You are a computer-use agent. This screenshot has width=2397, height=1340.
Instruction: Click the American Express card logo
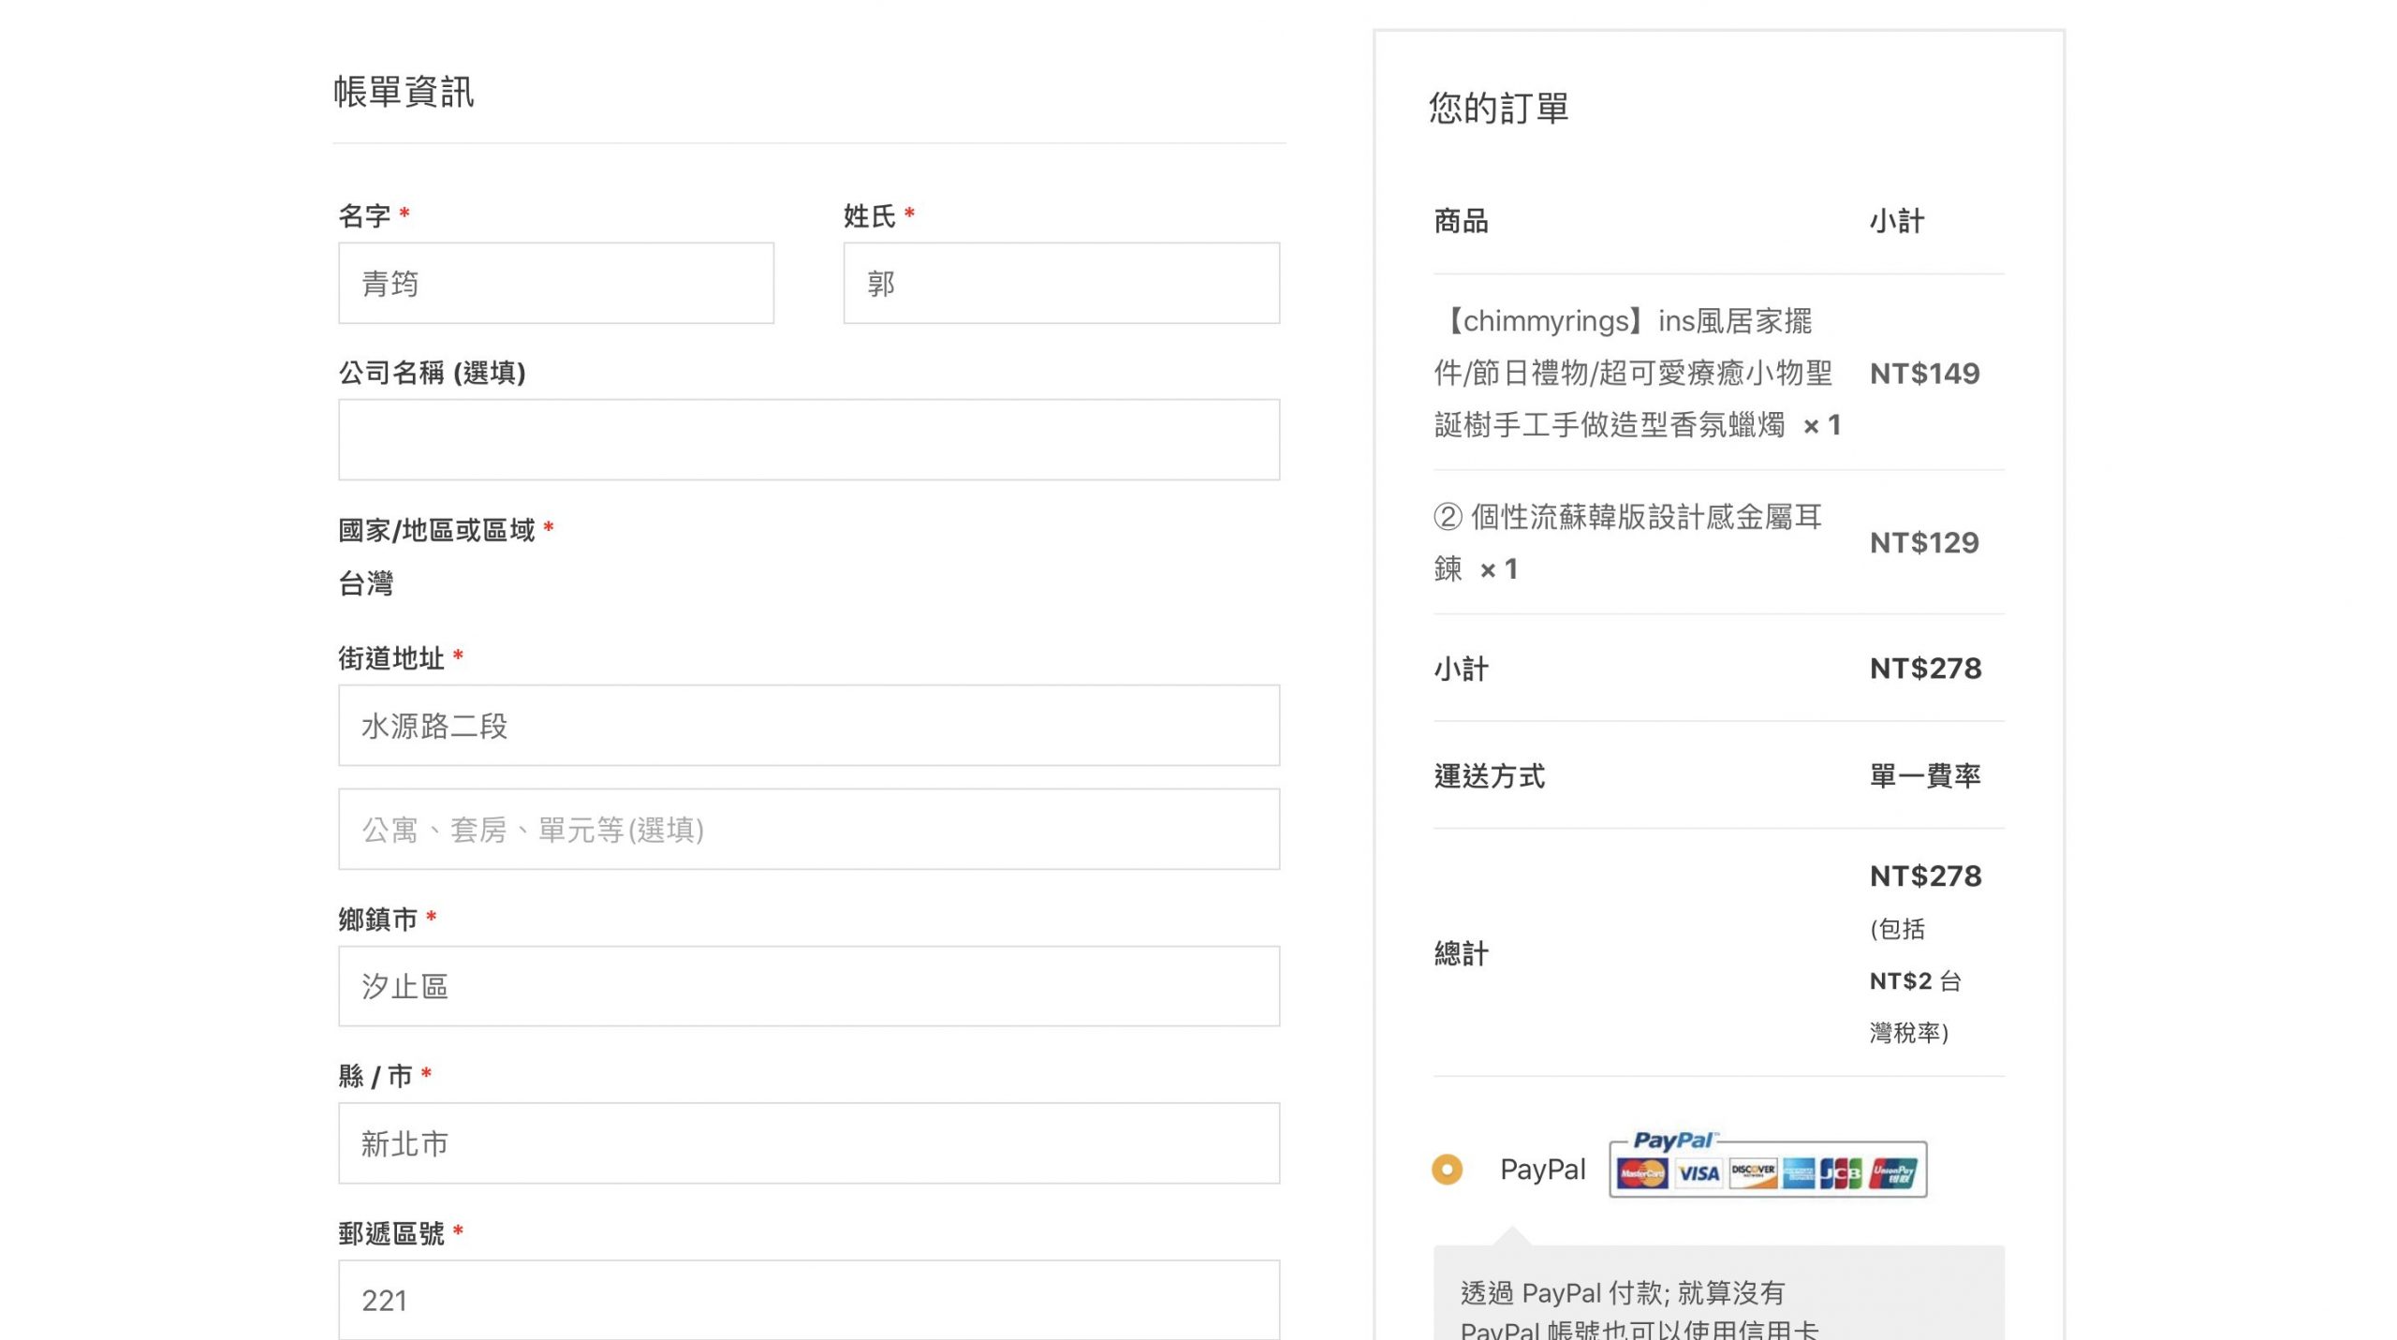point(1799,1172)
